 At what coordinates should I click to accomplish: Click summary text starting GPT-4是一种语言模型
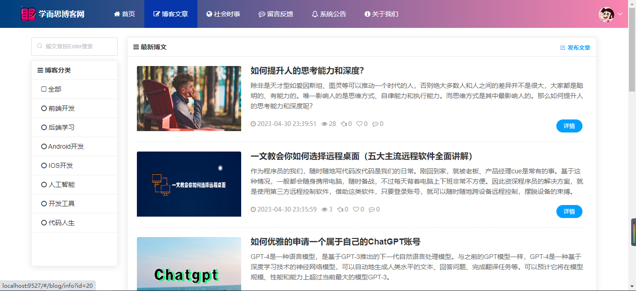417,267
